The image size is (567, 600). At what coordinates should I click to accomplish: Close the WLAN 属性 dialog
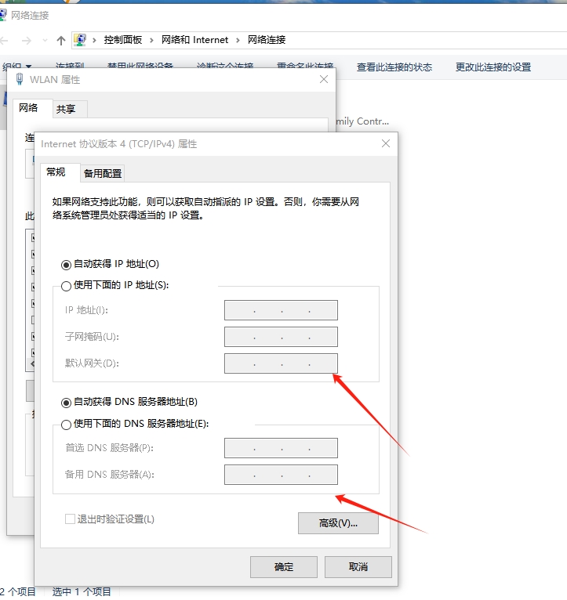tap(324, 79)
